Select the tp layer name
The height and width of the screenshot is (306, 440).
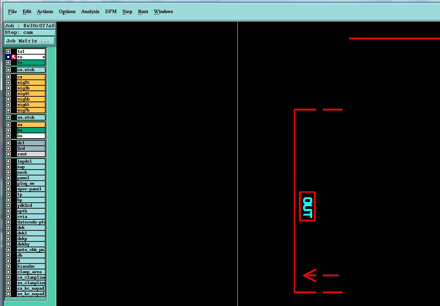31,194
